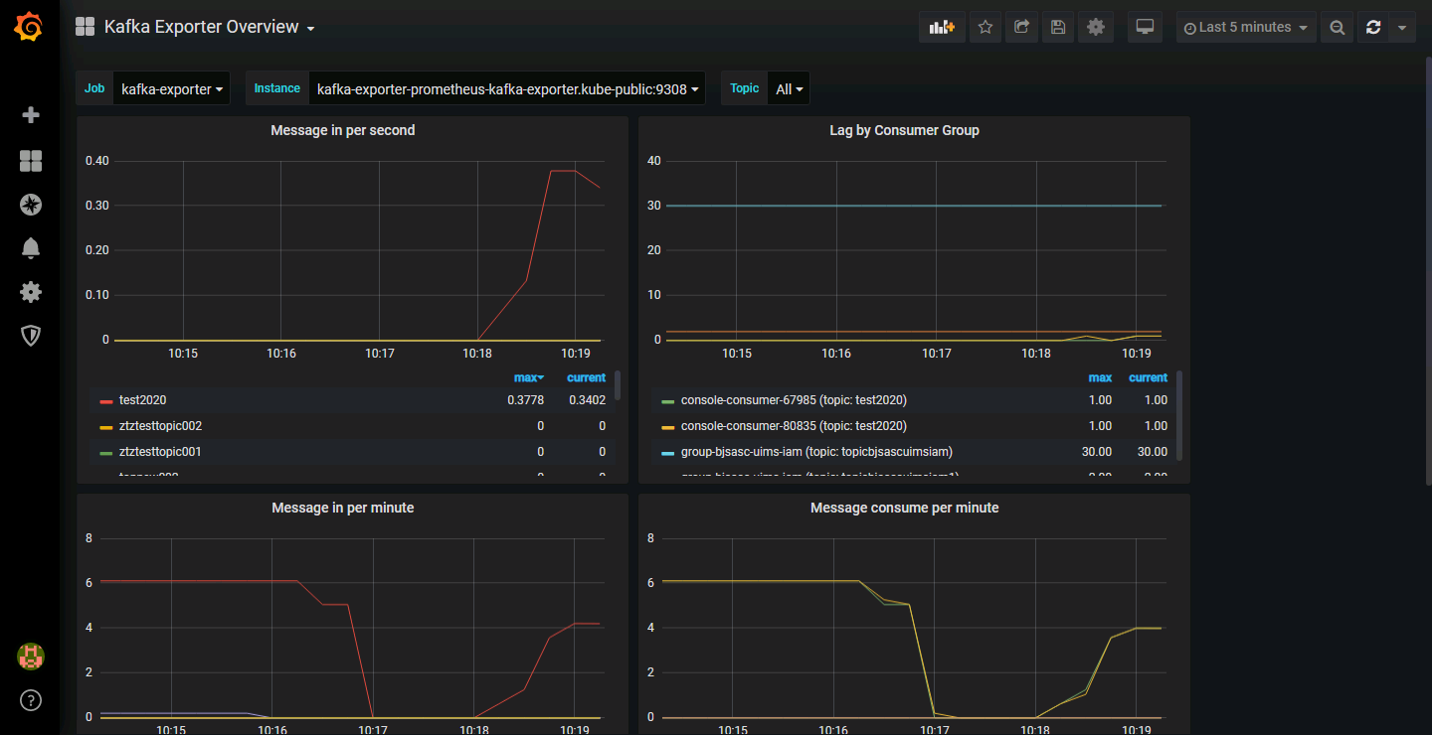Click the current value 0.3402 for test2020
Screen dimensions: 1432x735
click(x=587, y=400)
